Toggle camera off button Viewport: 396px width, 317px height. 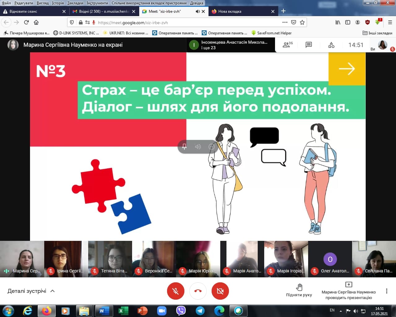220,291
